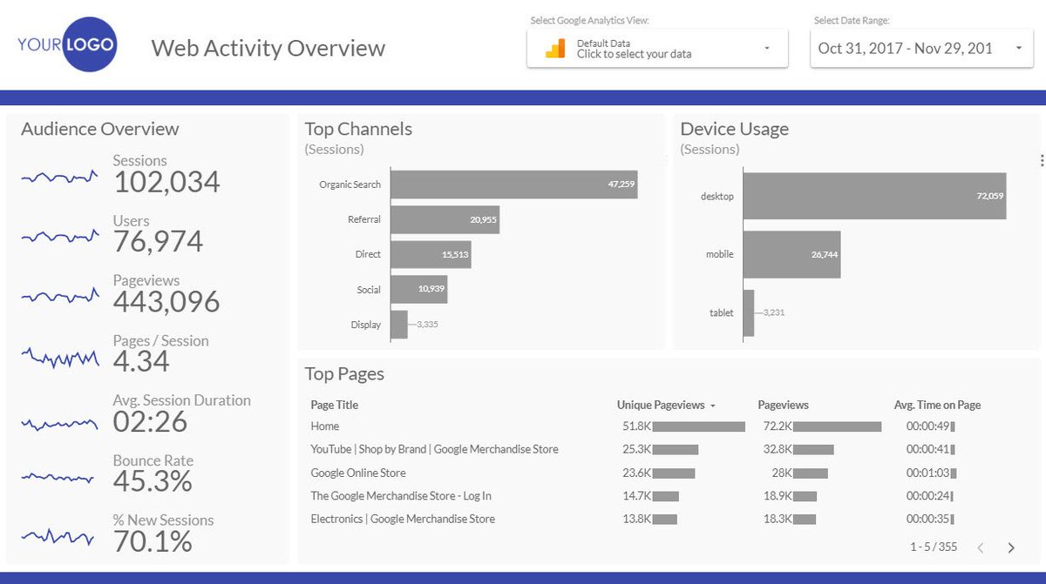Select the tablet device bar

point(749,312)
